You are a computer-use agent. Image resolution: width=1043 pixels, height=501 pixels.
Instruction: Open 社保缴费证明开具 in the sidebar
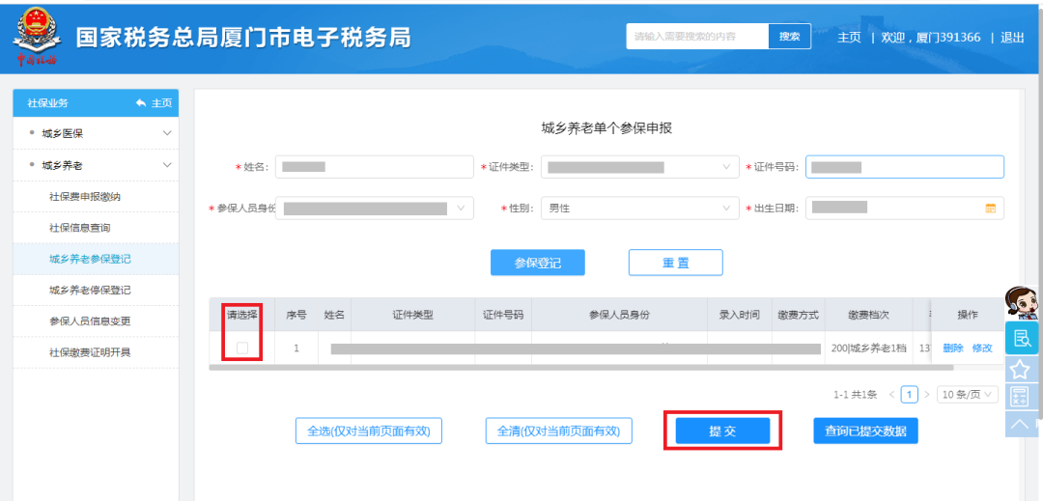(96, 352)
